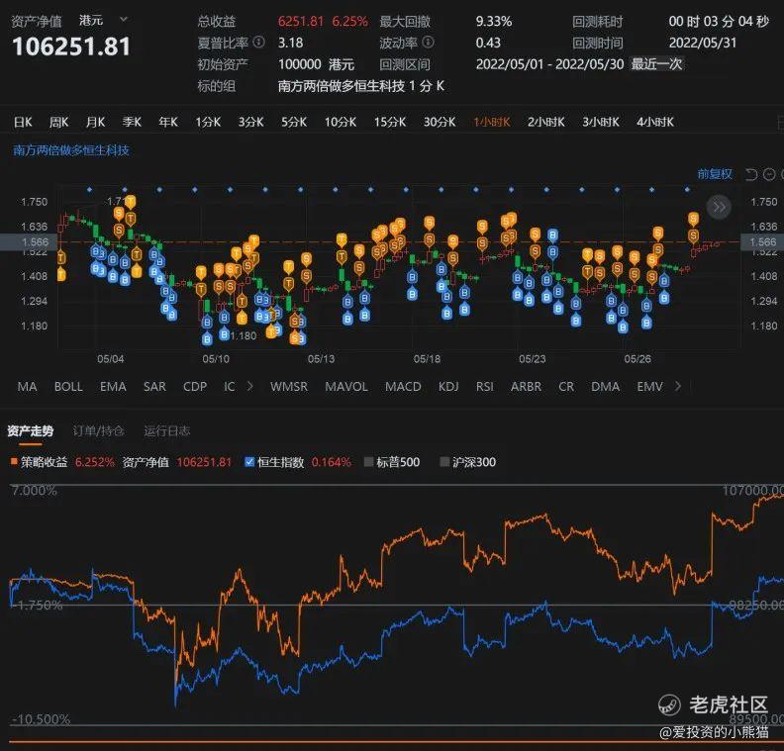784x751 pixels.
Task: Expand more main indicators chevron after IC
Action: coord(250,386)
